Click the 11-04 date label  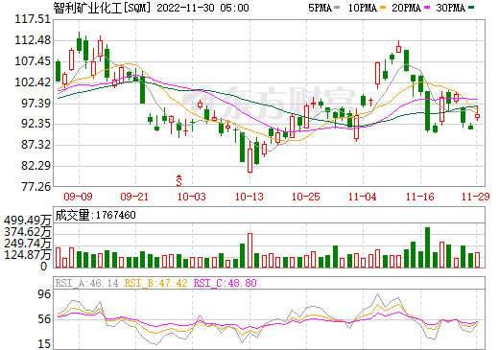tap(363, 197)
